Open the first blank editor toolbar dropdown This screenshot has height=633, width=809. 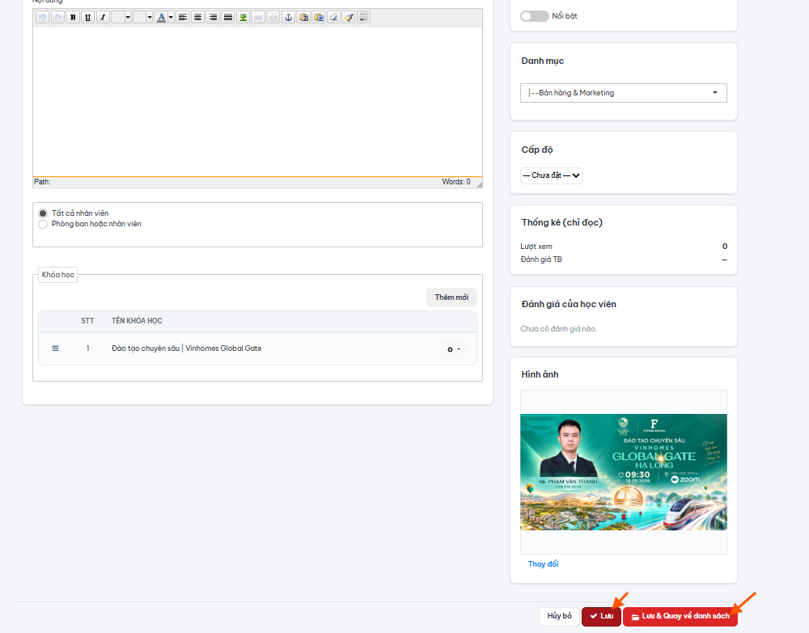(121, 18)
